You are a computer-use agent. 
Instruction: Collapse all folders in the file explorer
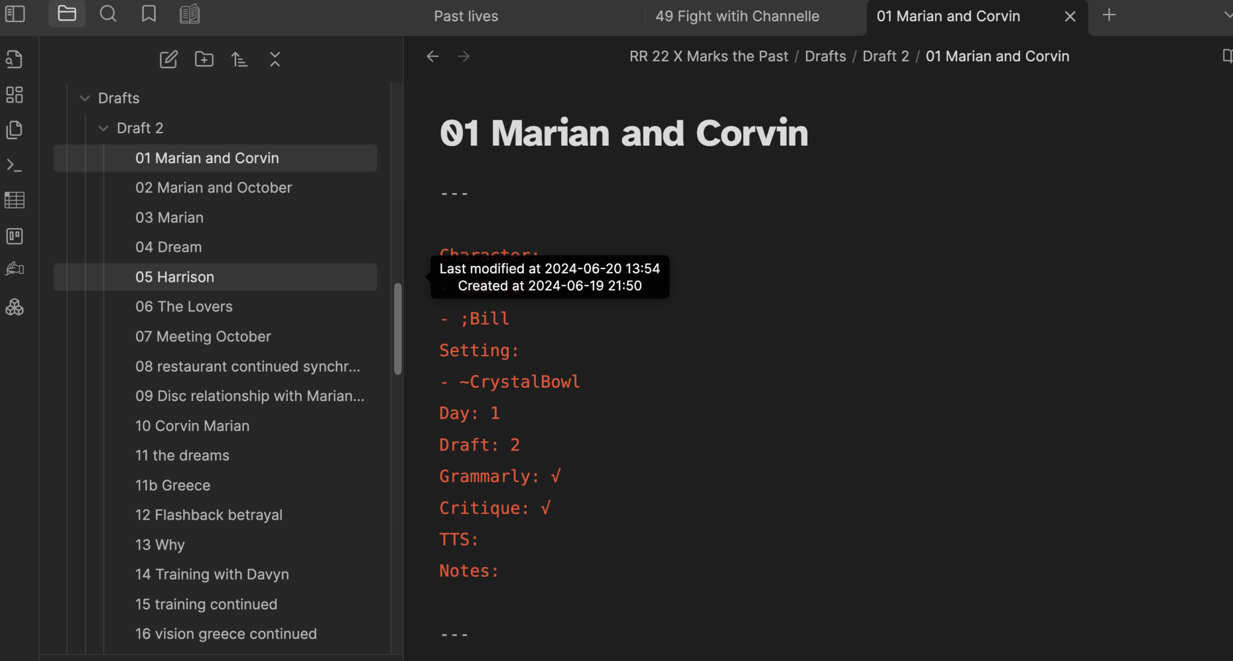click(x=275, y=59)
